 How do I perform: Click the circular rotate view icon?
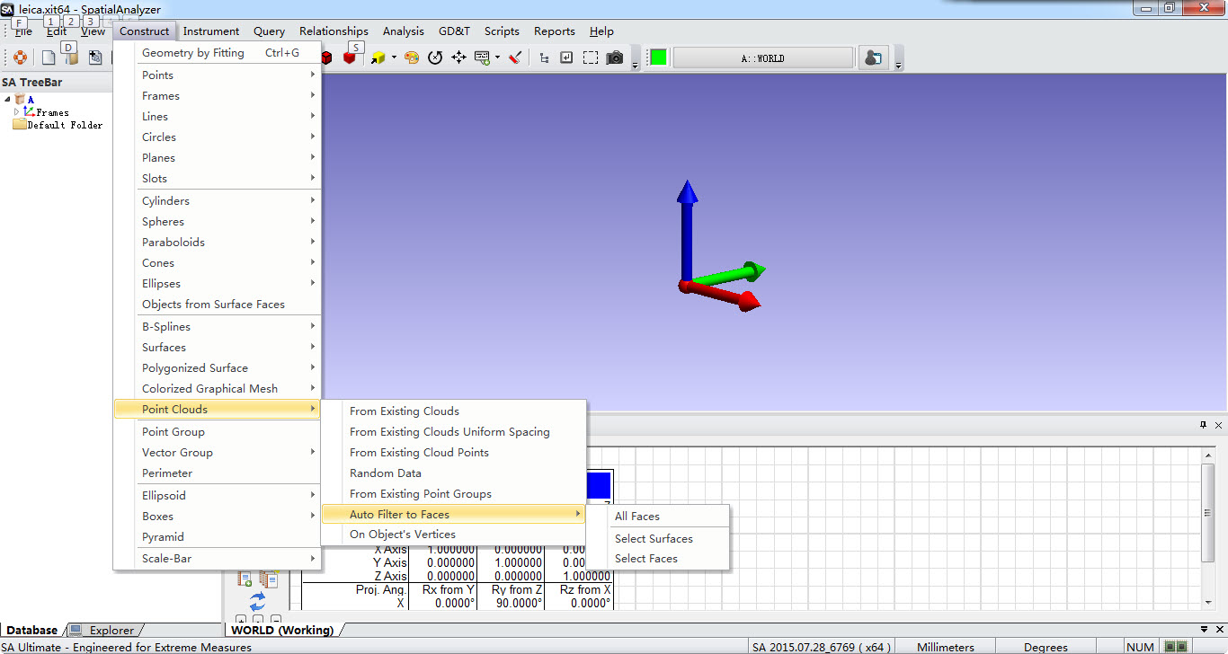click(435, 58)
